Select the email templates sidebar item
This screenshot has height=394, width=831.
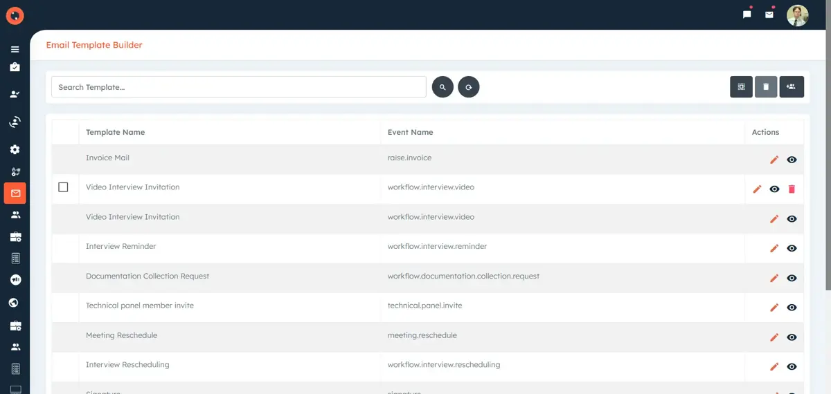tap(15, 193)
